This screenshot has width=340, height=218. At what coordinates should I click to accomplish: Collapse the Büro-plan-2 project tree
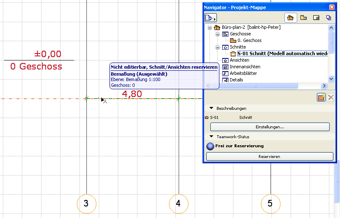click(210, 28)
